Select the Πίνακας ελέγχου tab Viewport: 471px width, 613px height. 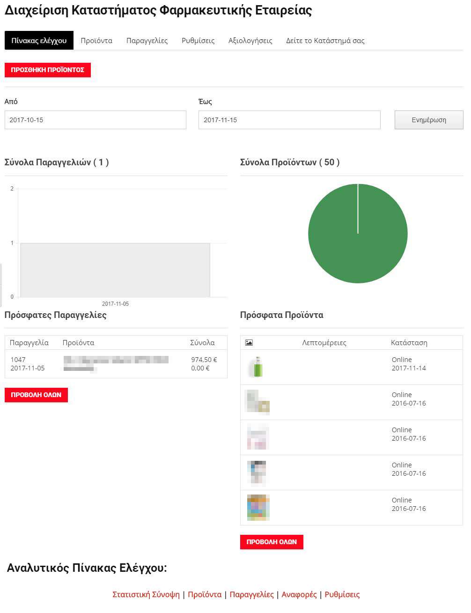[x=39, y=41]
